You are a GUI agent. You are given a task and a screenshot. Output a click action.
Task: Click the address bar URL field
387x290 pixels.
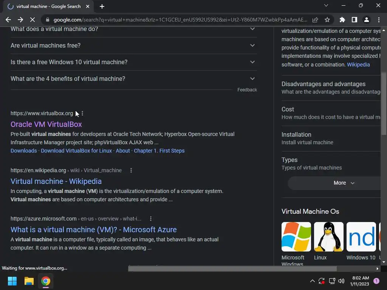(x=180, y=20)
